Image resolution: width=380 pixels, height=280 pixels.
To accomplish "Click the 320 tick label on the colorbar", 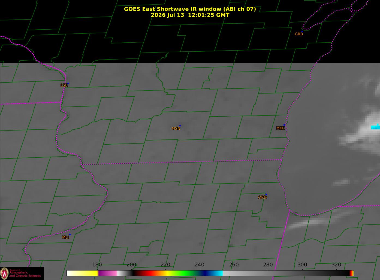I will coord(336,265).
